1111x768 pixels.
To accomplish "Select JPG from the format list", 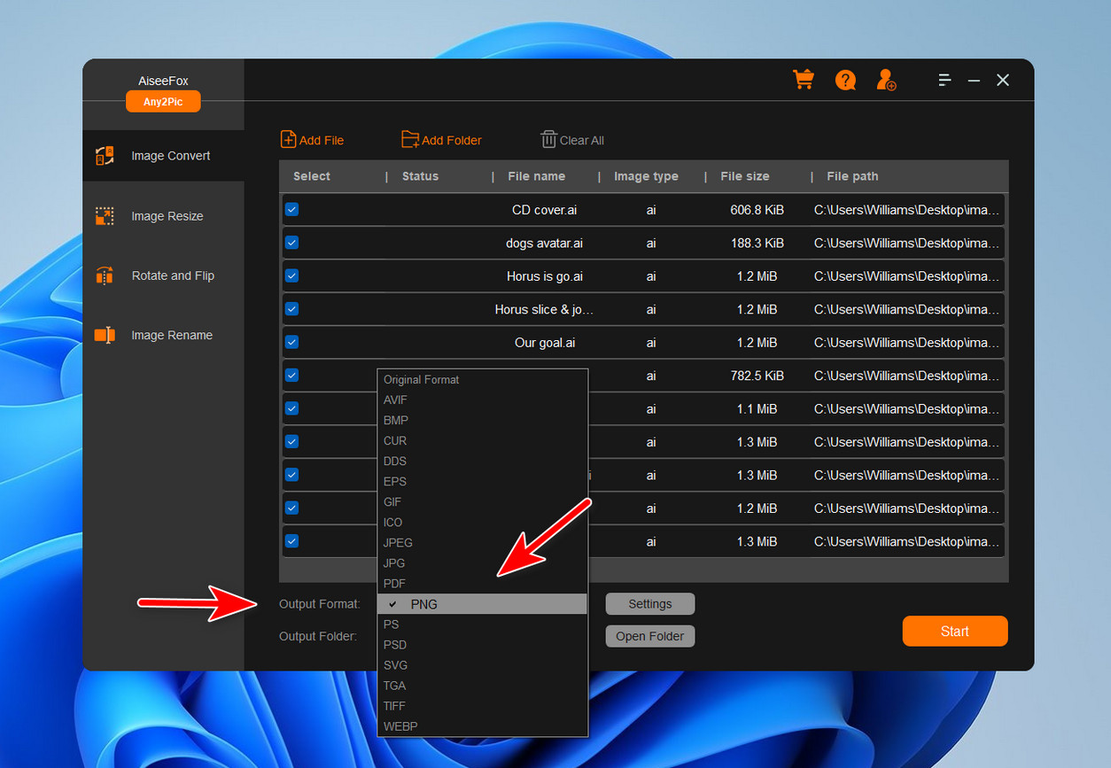I will (482, 562).
